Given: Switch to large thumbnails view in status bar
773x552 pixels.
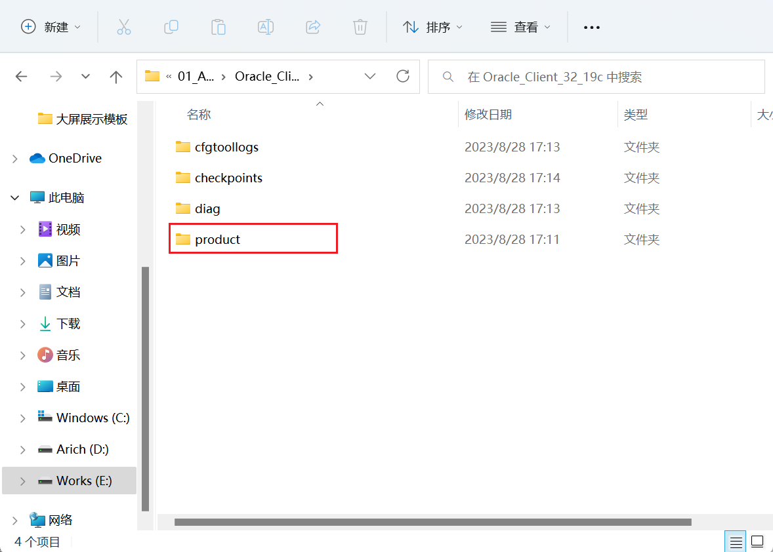Looking at the screenshot, I should (757, 541).
